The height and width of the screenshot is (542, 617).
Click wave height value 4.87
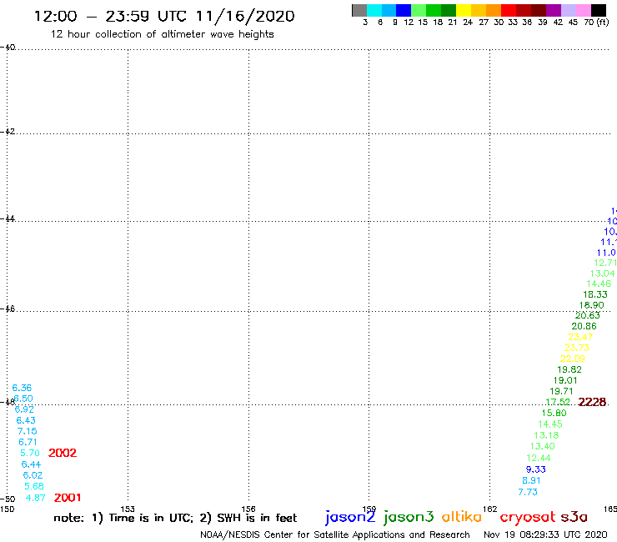(35, 499)
